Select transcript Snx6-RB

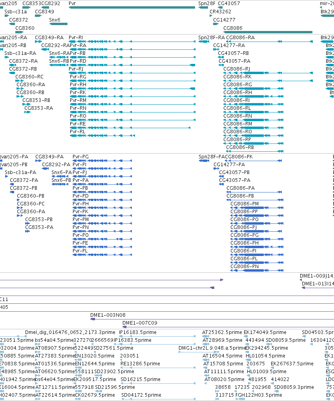[59, 61]
